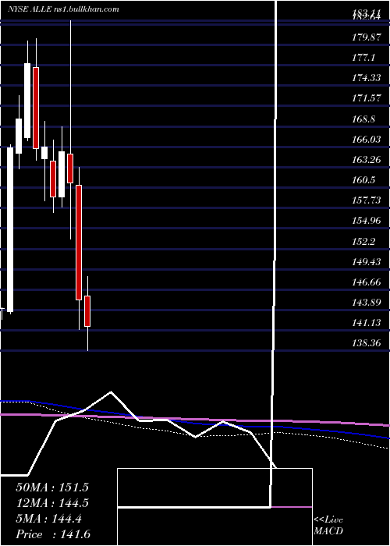Click the NYSE ALLE chart title text
This screenshot has height=546, width=390.
63,9
